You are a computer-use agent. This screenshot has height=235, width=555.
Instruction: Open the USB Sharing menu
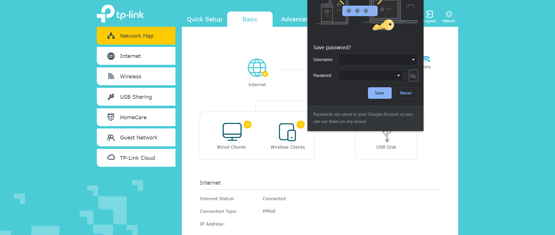tap(136, 97)
